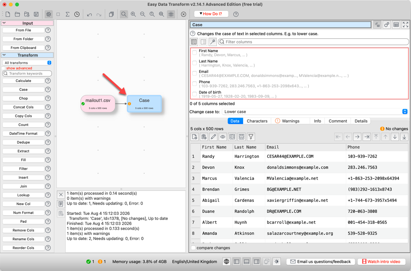Screen dimensions: 411x271
Task: Check the Email column checkbox
Action: pyautogui.click(x=195, y=73)
